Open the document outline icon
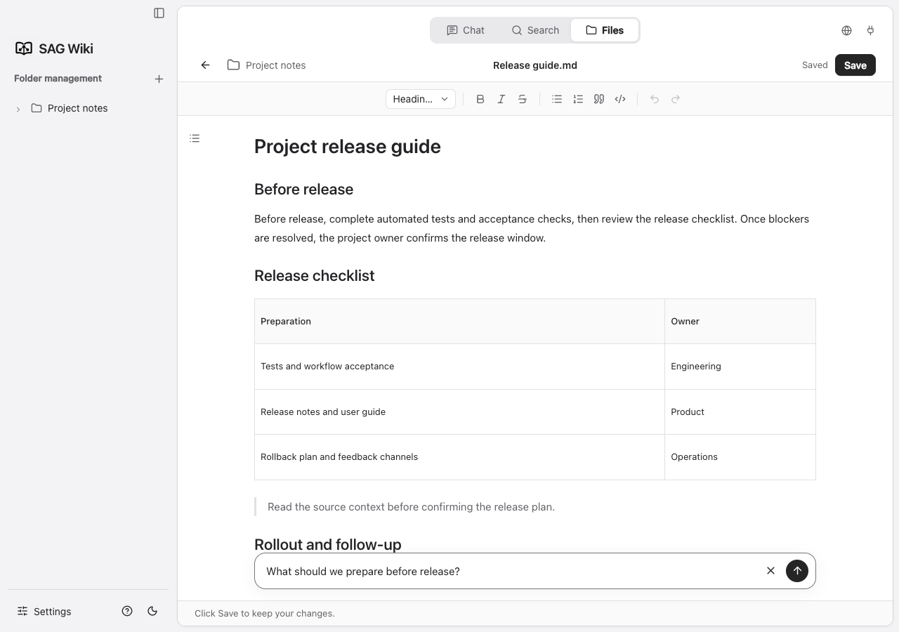 [195, 138]
